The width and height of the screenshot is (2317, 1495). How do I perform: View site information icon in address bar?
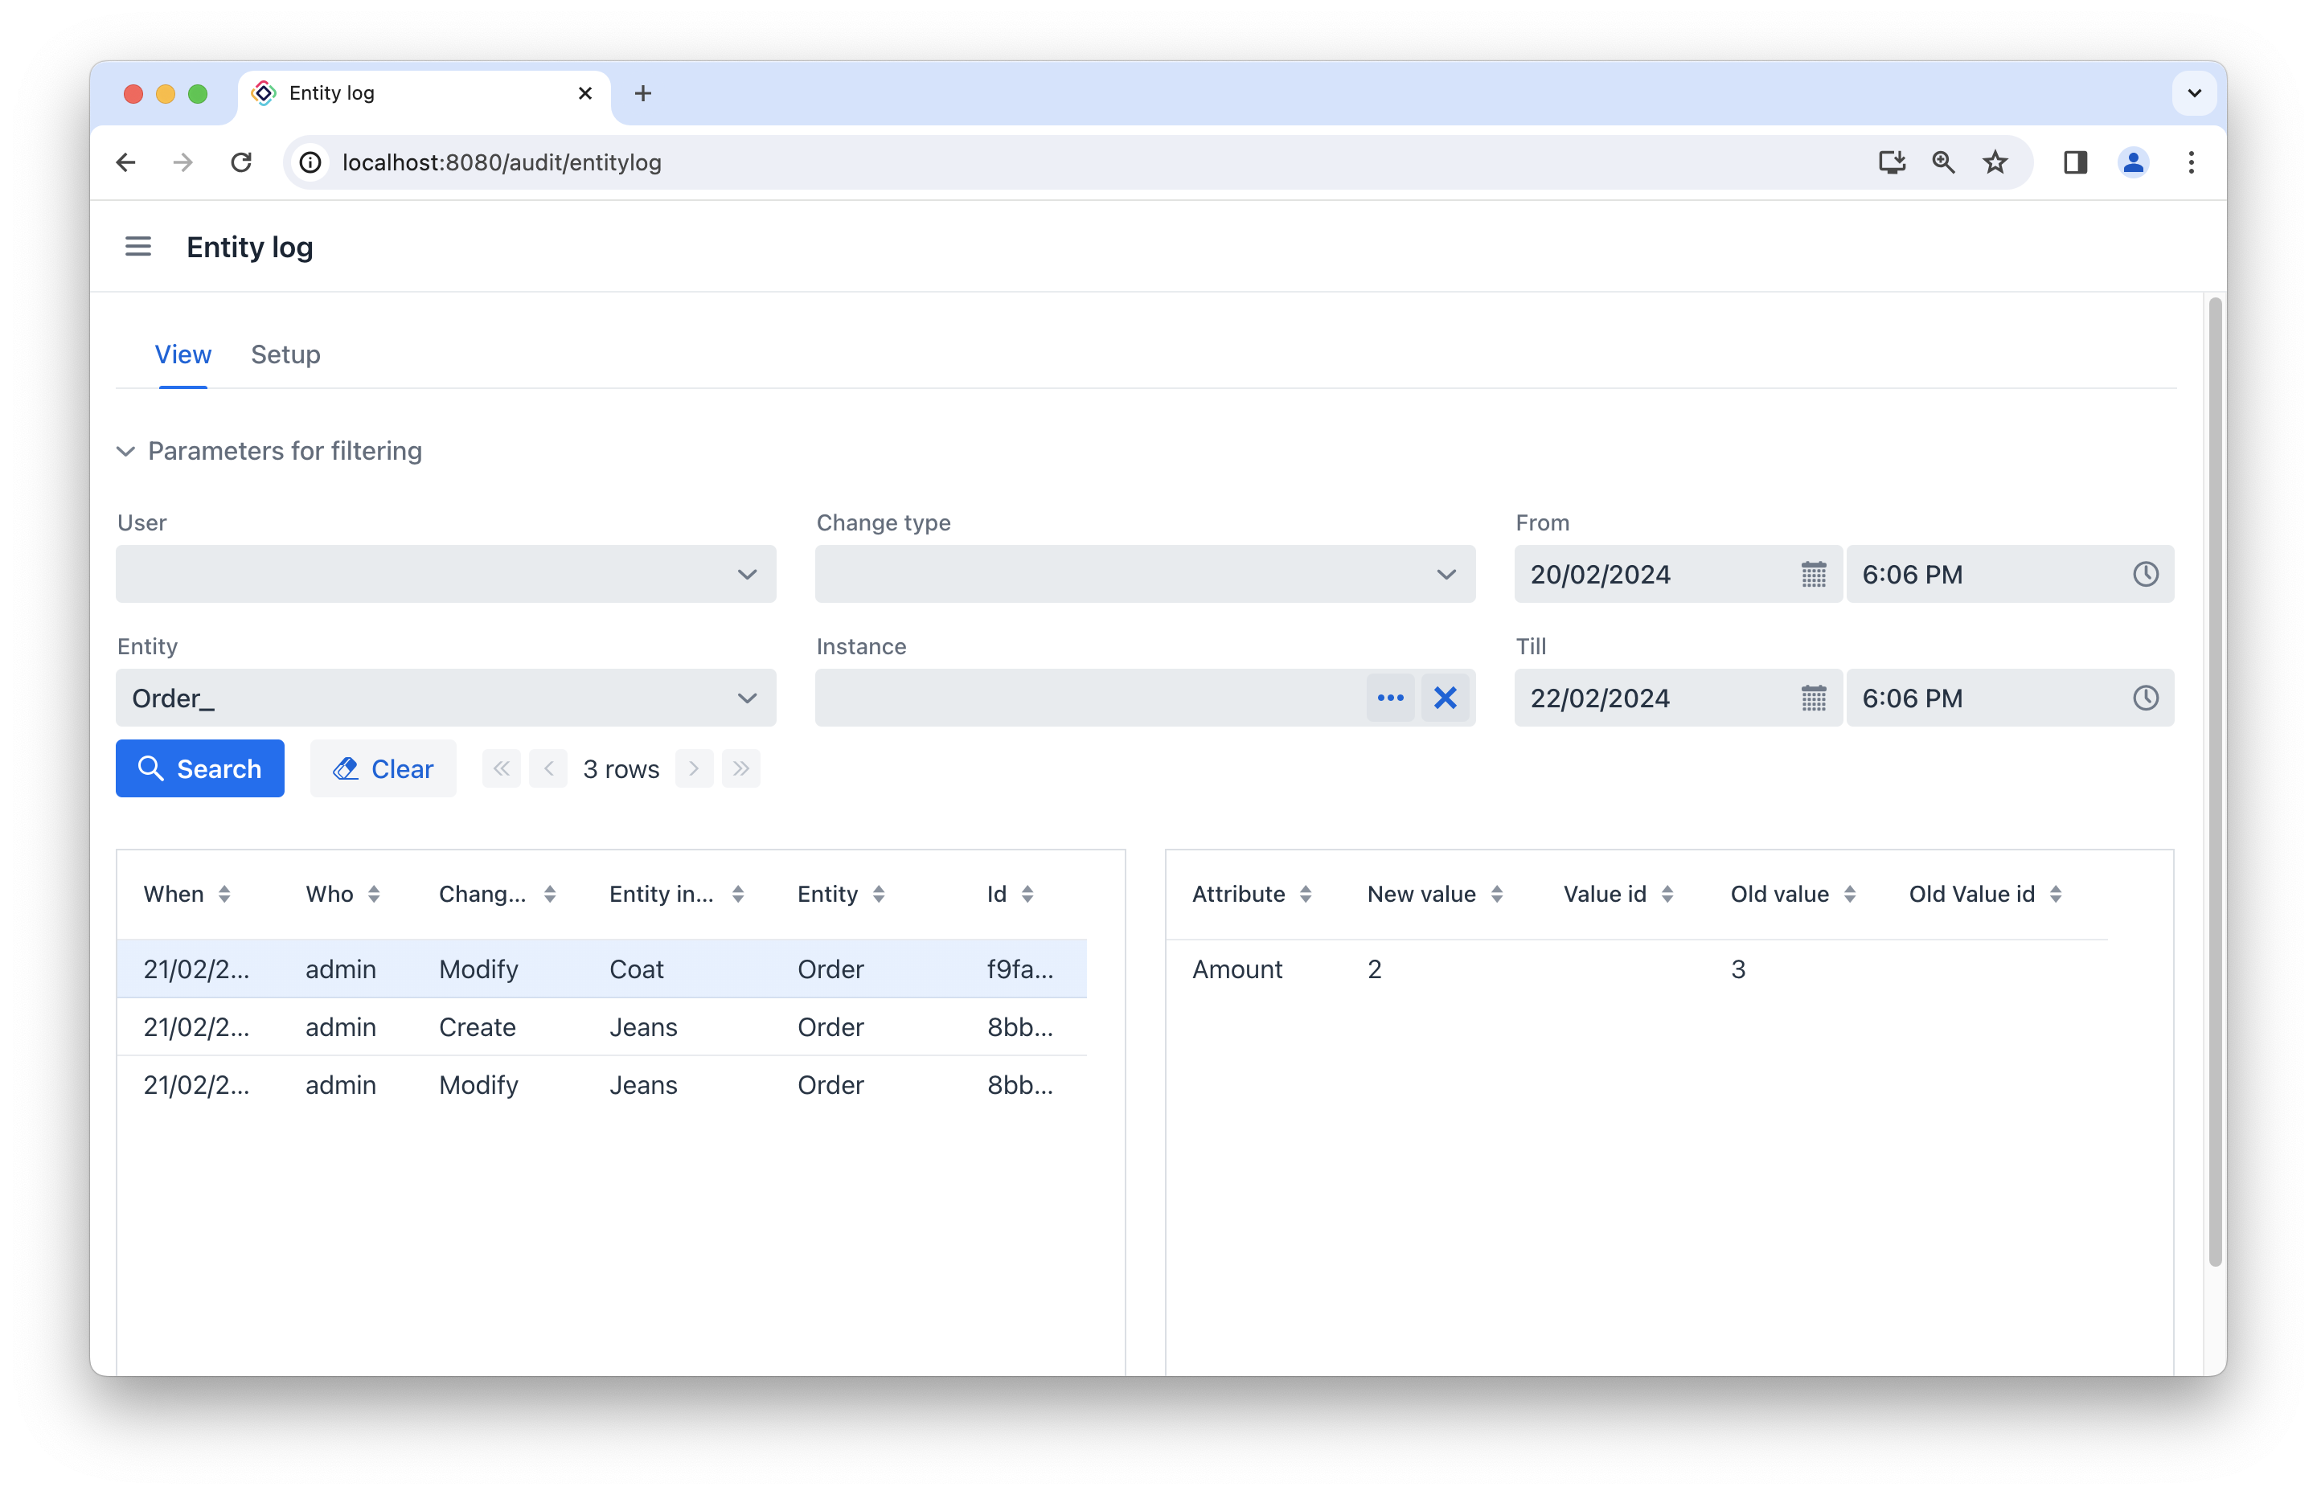click(x=311, y=162)
